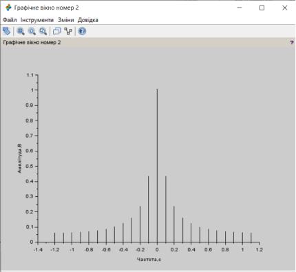The width and height of the screenshot is (296, 272).
Task: Click the spectrum line at frequency 0.1
Action: click(x=166, y=209)
